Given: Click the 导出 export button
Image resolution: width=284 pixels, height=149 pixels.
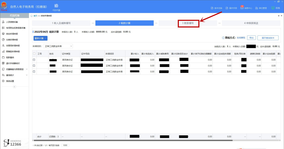Looking at the screenshot, I should (251, 38).
